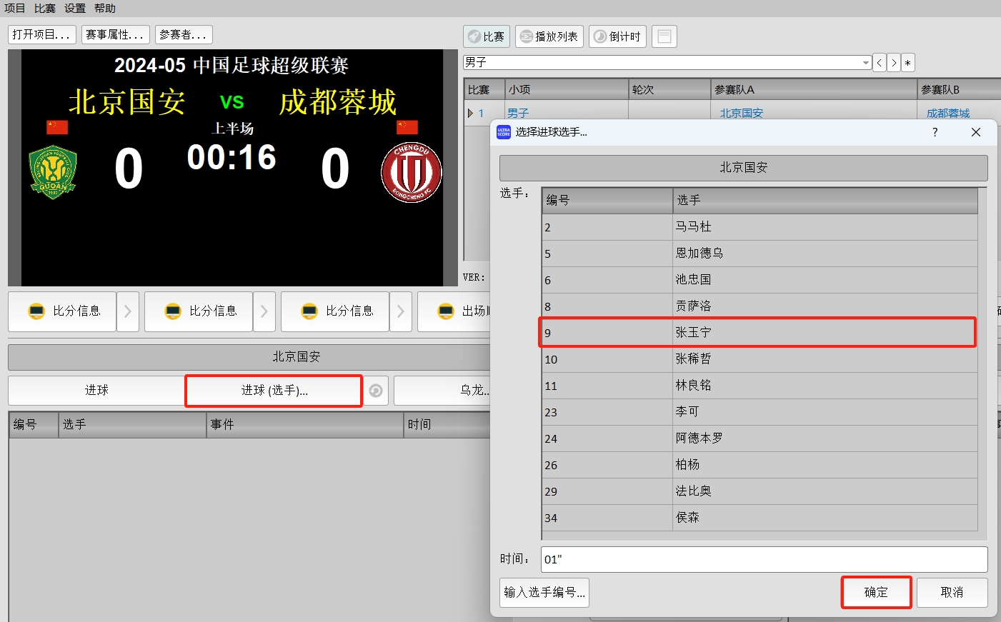Click the circular arrow icon beside 进球(选手)
This screenshot has width=1001, height=622.
376,391
